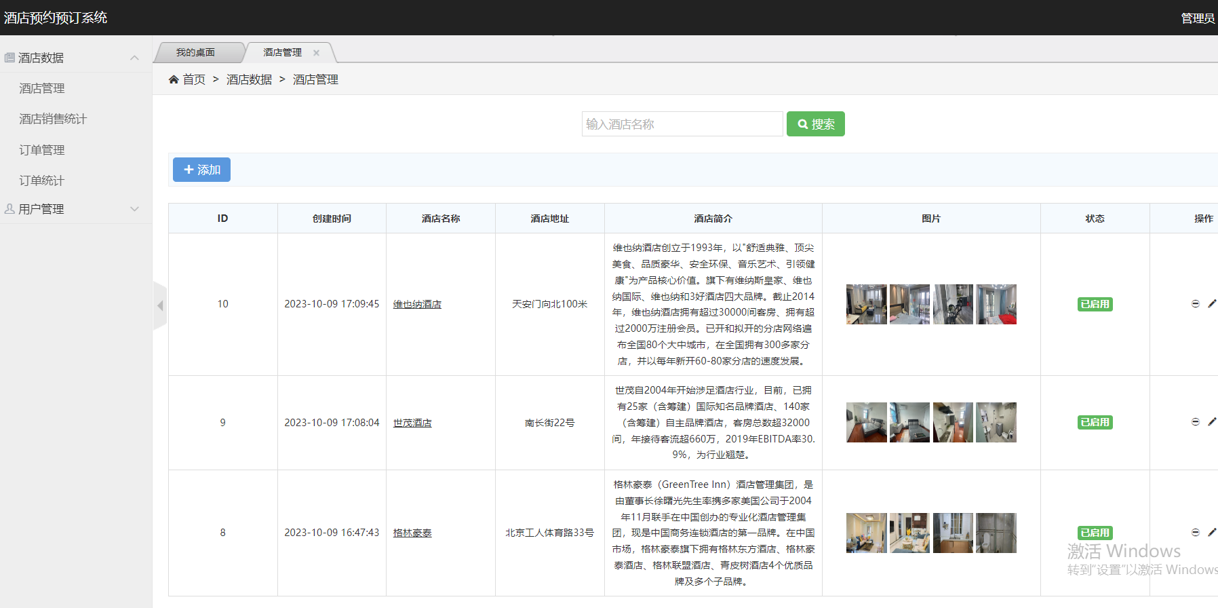Select the timestamp 2023-10-09 16:47:43 cell
The height and width of the screenshot is (608, 1218).
point(332,533)
